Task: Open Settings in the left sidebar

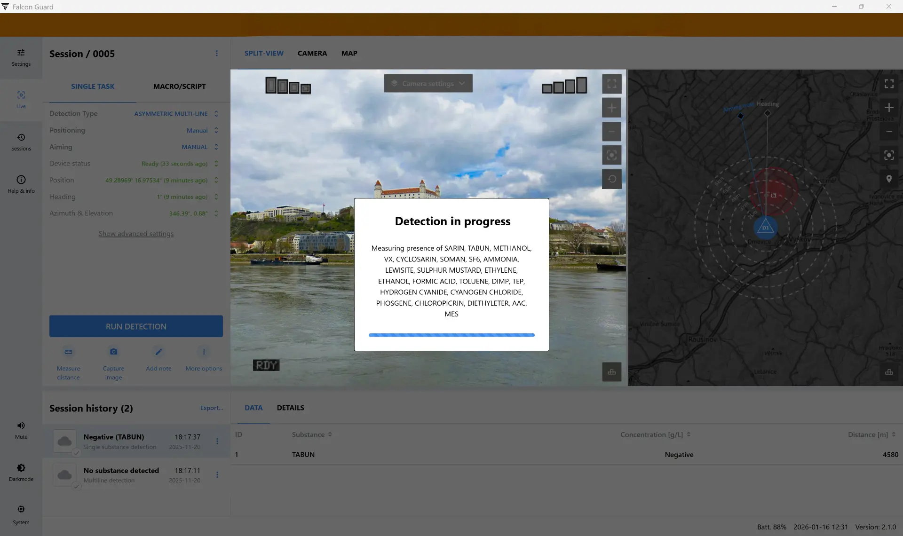Action: click(21, 57)
